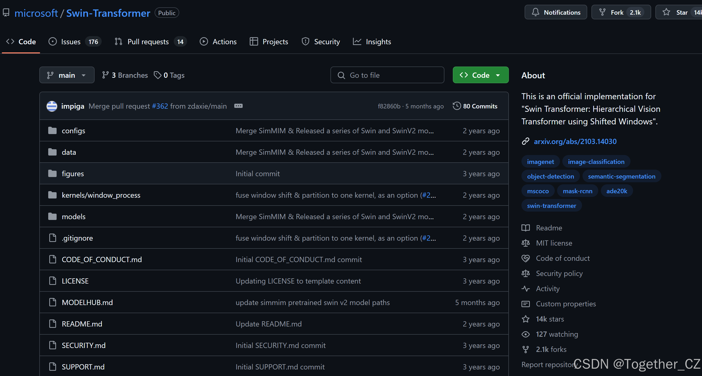Focus the Go to file search field
This screenshot has width=702, height=376.
coord(387,75)
